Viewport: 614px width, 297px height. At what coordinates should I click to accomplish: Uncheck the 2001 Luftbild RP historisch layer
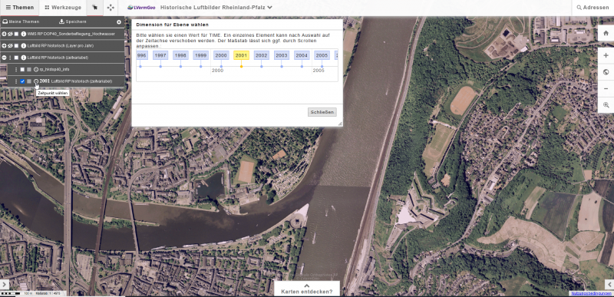tap(22, 81)
